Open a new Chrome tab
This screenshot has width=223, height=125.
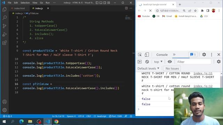click(x=180, y=5)
